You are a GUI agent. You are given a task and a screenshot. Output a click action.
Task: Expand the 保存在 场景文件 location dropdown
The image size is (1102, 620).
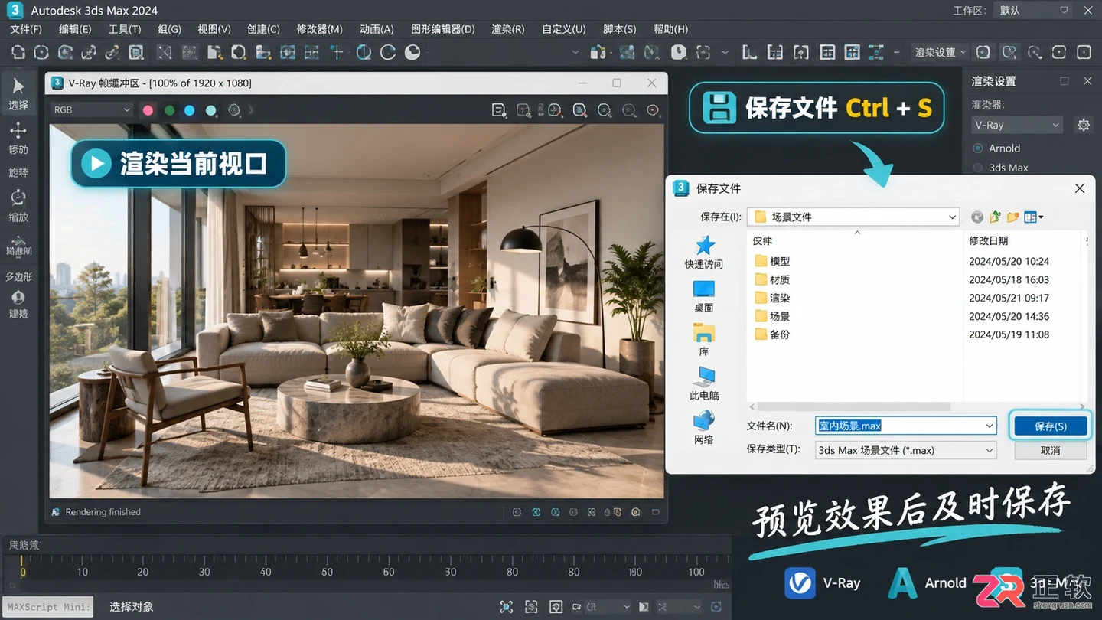pyautogui.click(x=952, y=217)
